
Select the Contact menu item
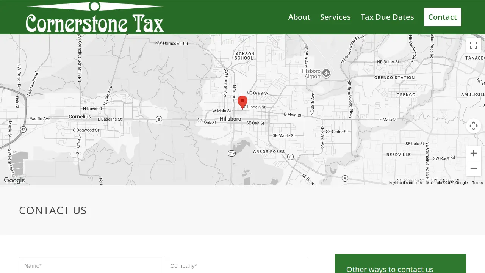tap(443, 17)
